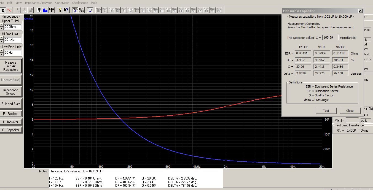Open the yellow question mark help icon
This screenshot has width=373, height=190.
coord(60,10)
